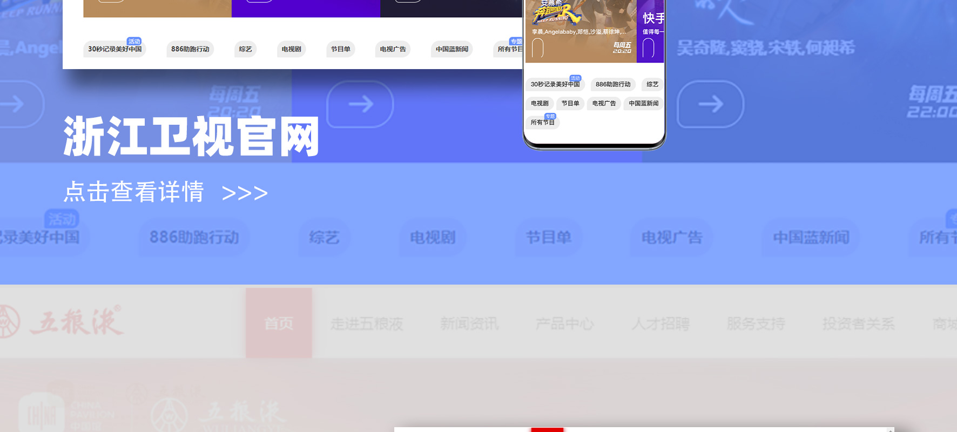Open 产品中心 menu item
This screenshot has height=432, width=957.
tap(565, 323)
